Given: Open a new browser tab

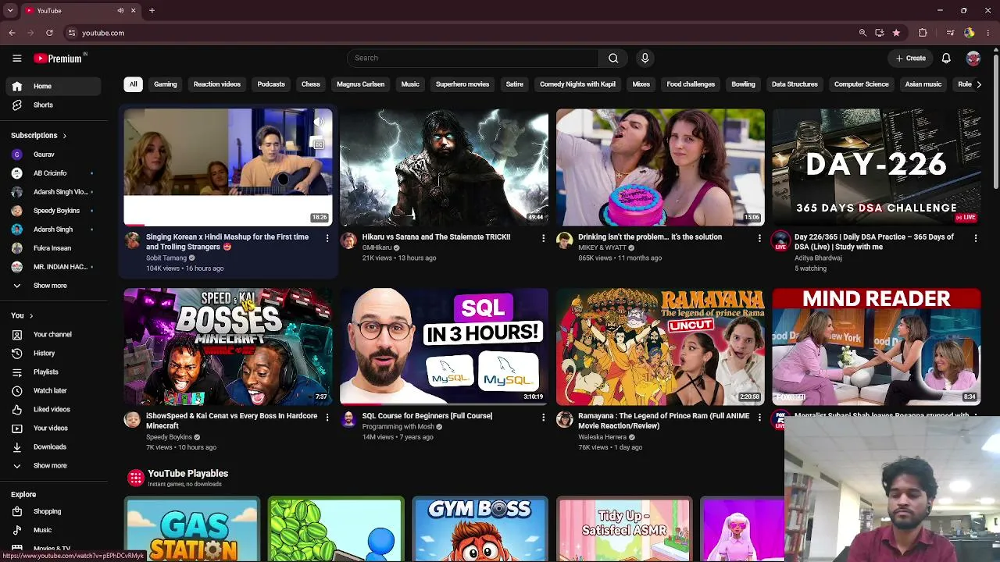Looking at the screenshot, I should click(x=152, y=11).
